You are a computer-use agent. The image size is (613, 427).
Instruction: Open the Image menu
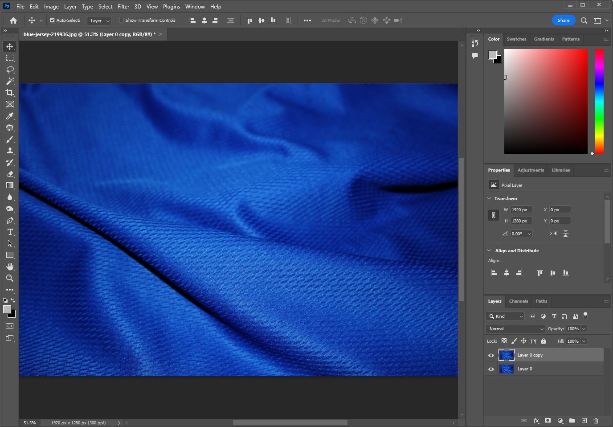click(x=51, y=7)
